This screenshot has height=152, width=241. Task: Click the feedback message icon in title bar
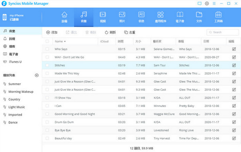click(x=199, y=3)
